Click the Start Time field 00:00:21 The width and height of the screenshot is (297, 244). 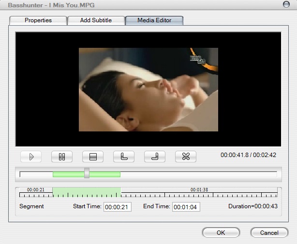coord(118,207)
